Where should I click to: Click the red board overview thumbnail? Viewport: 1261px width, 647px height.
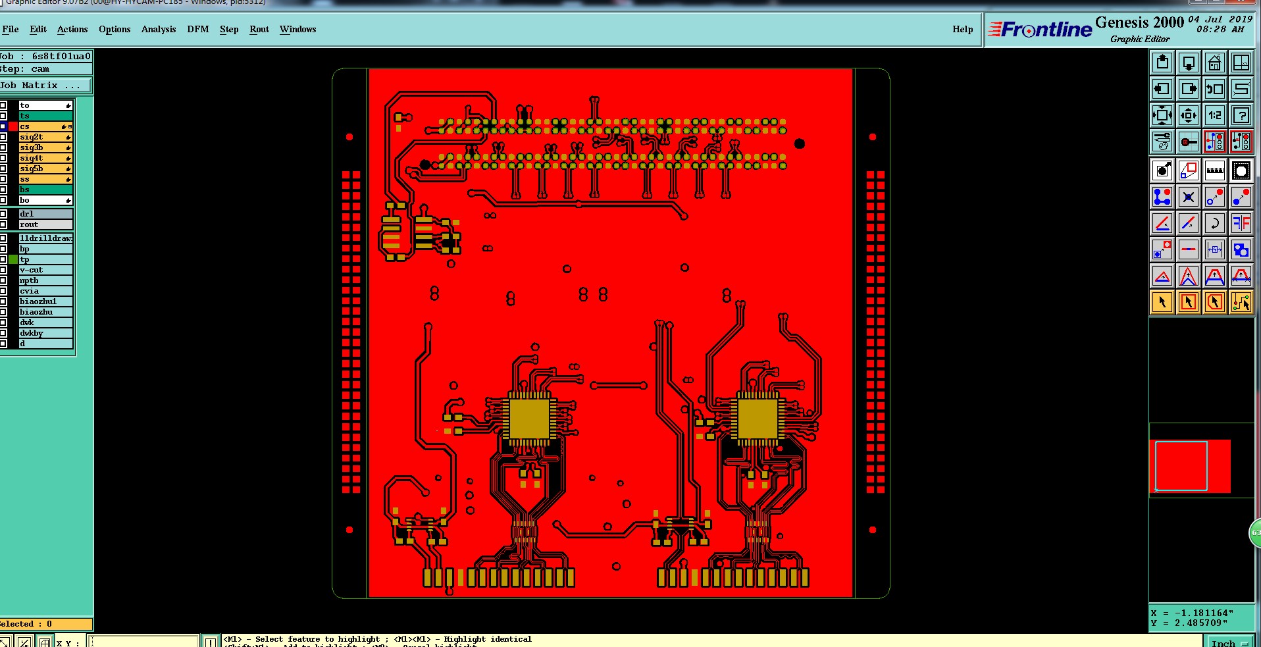[1190, 466]
